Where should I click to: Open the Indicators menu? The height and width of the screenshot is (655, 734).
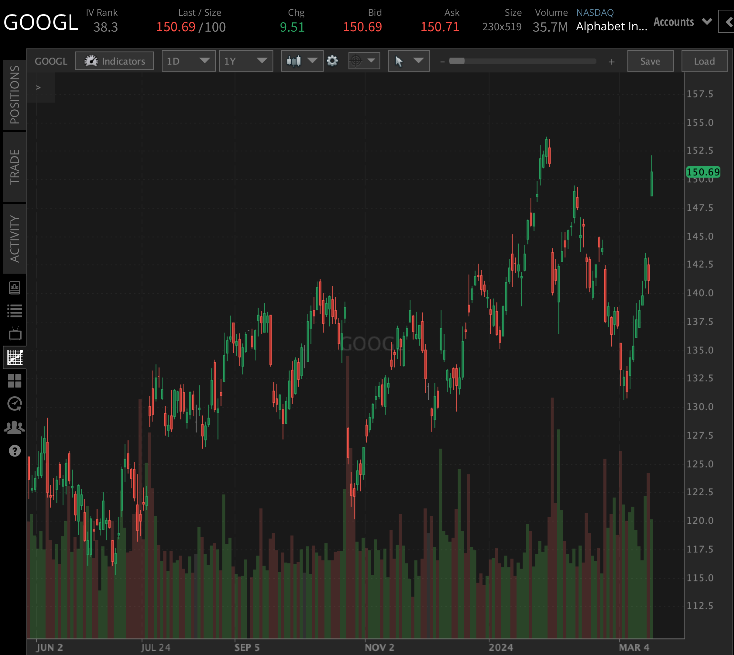click(x=114, y=61)
